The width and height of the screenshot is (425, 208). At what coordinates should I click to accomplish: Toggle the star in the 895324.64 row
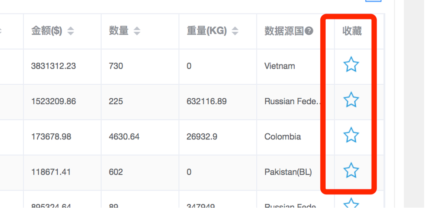[351, 203]
